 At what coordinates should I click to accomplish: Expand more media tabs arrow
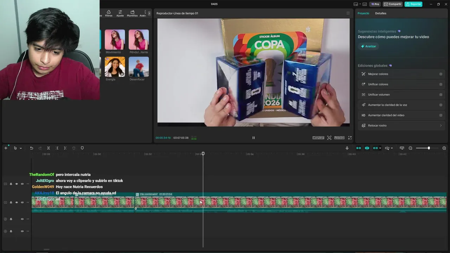coord(149,13)
